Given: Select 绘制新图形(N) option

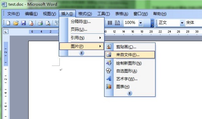Looking at the screenshot, I should tap(130, 63).
